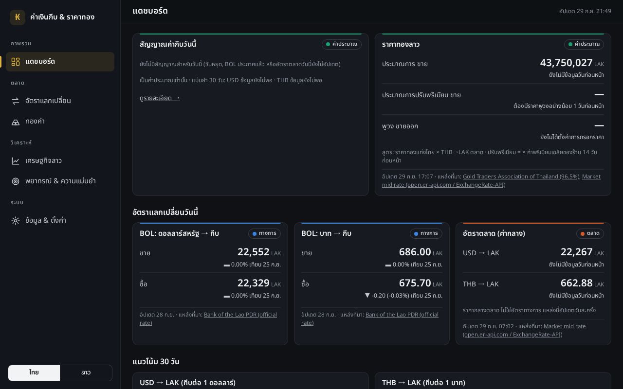Click the gear icon beside ข้อมูล & ตั้งค่า
The width and height of the screenshot is (623, 389).
16,221
